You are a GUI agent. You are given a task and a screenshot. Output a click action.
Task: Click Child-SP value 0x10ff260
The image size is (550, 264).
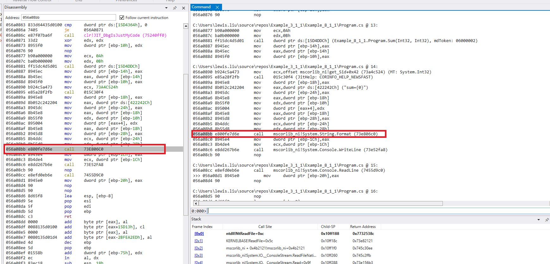point(329,255)
